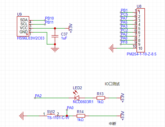This screenshot has width=165, height=127.
Task: Click the IO口测试 text annotation
Action: coord(112,84)
